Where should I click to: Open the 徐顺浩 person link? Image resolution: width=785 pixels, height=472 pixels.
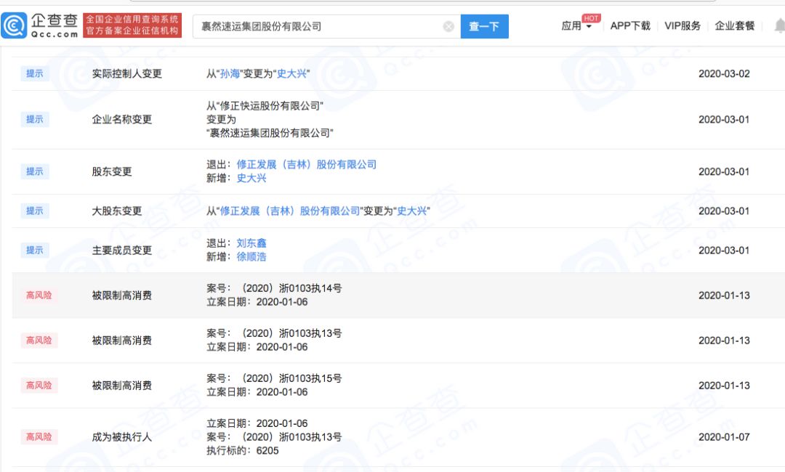[250, 257]
